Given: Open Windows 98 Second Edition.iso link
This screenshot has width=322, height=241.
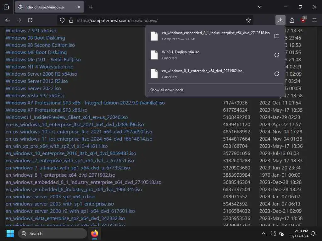Looking at the screenshot, I should (40, 45).
